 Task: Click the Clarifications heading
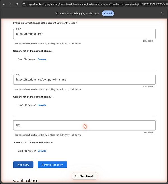(26, 181)
